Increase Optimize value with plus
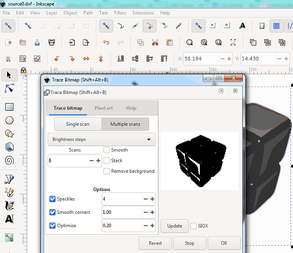Screen dimensions: 293x253 coord(152,226)
